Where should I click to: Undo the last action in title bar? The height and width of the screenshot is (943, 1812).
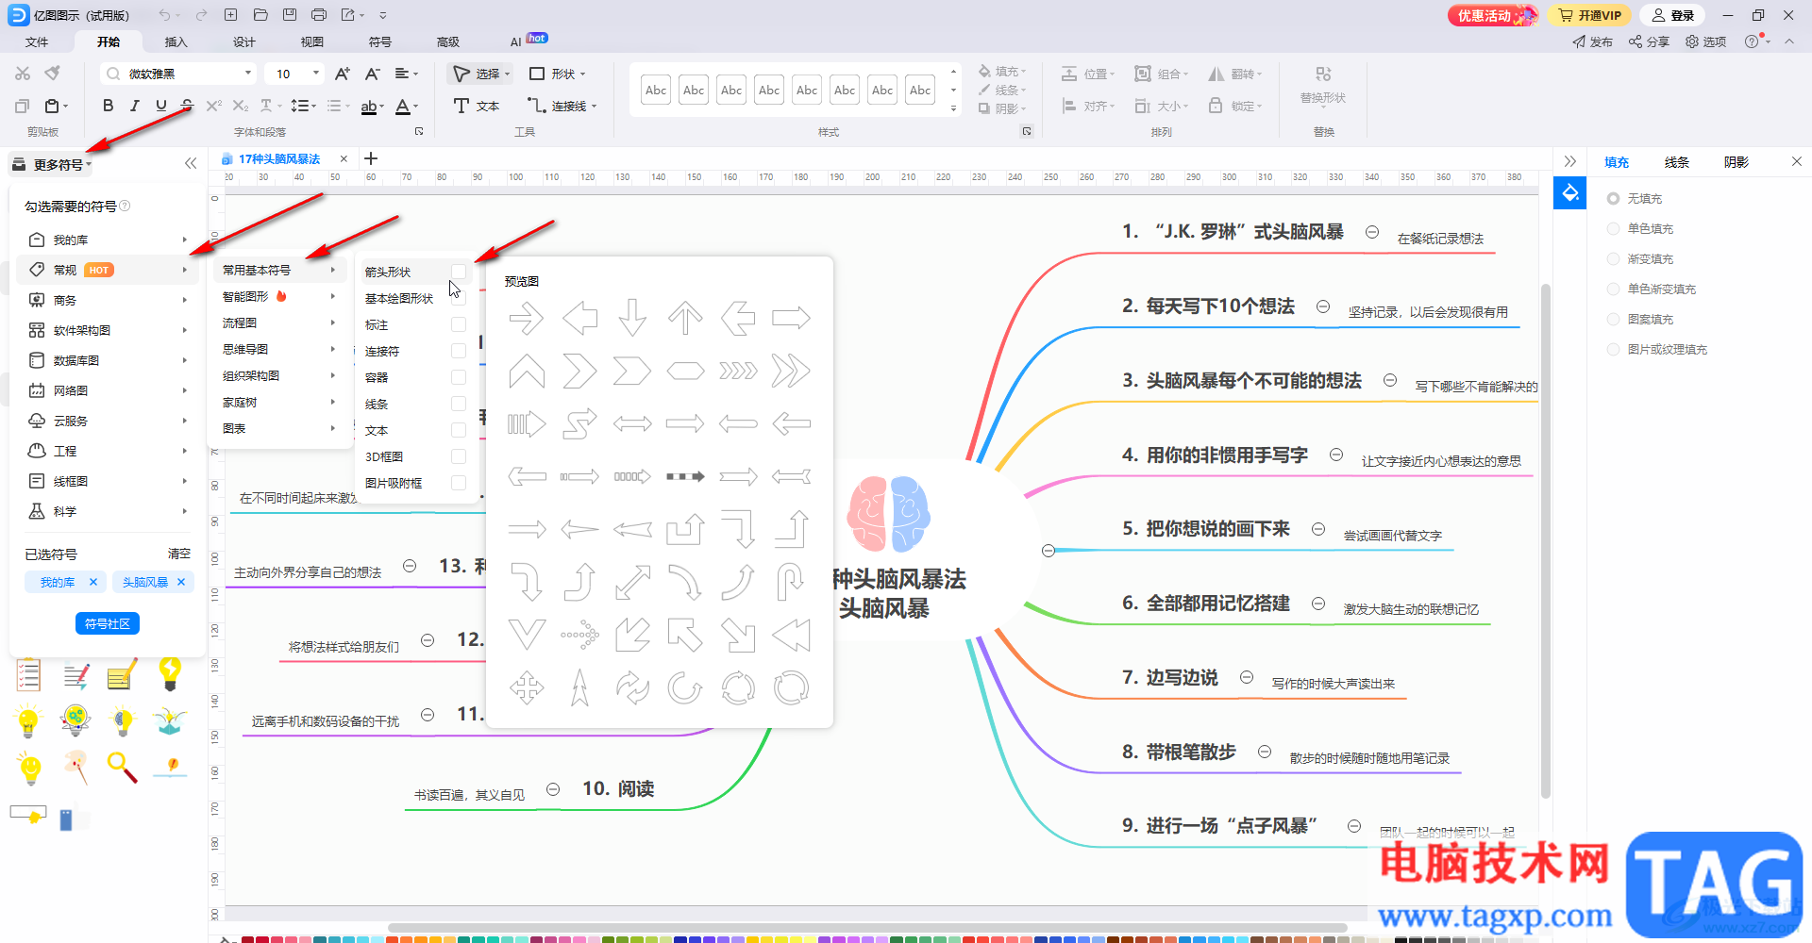pos(165,15)
